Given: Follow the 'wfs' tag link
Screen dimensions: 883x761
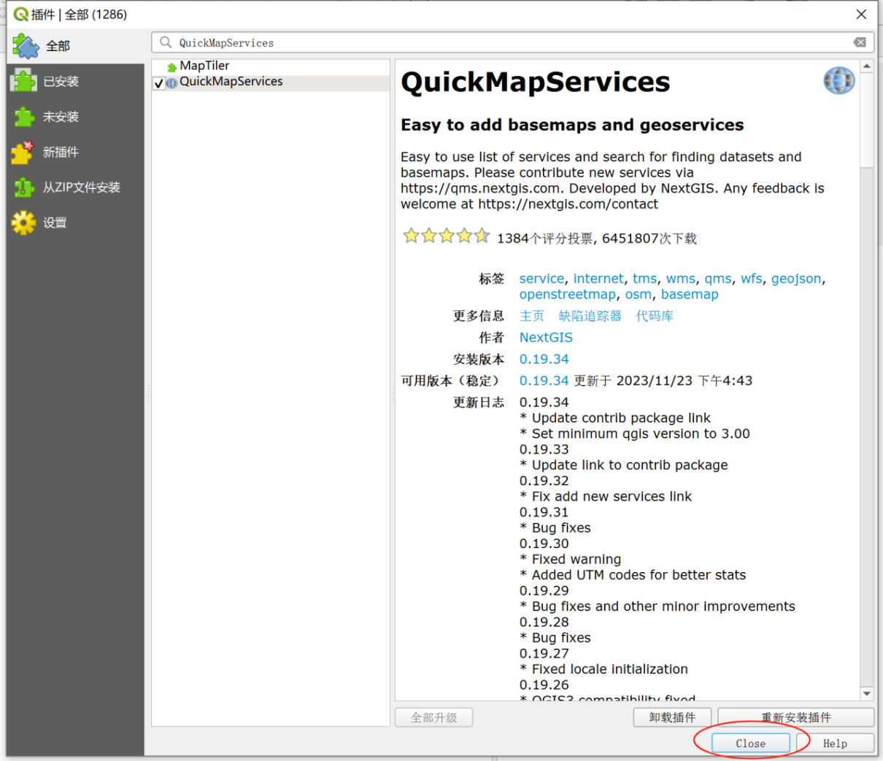Looking at the screenshot, I should (x=752, y=279).
